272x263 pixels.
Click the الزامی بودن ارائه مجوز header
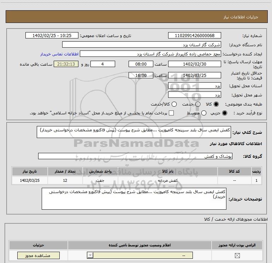[x=237, y=245]
